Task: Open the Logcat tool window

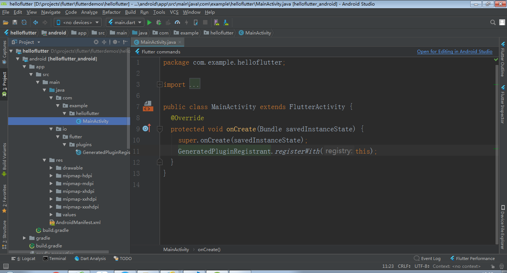Action: (x=23, y=259)
